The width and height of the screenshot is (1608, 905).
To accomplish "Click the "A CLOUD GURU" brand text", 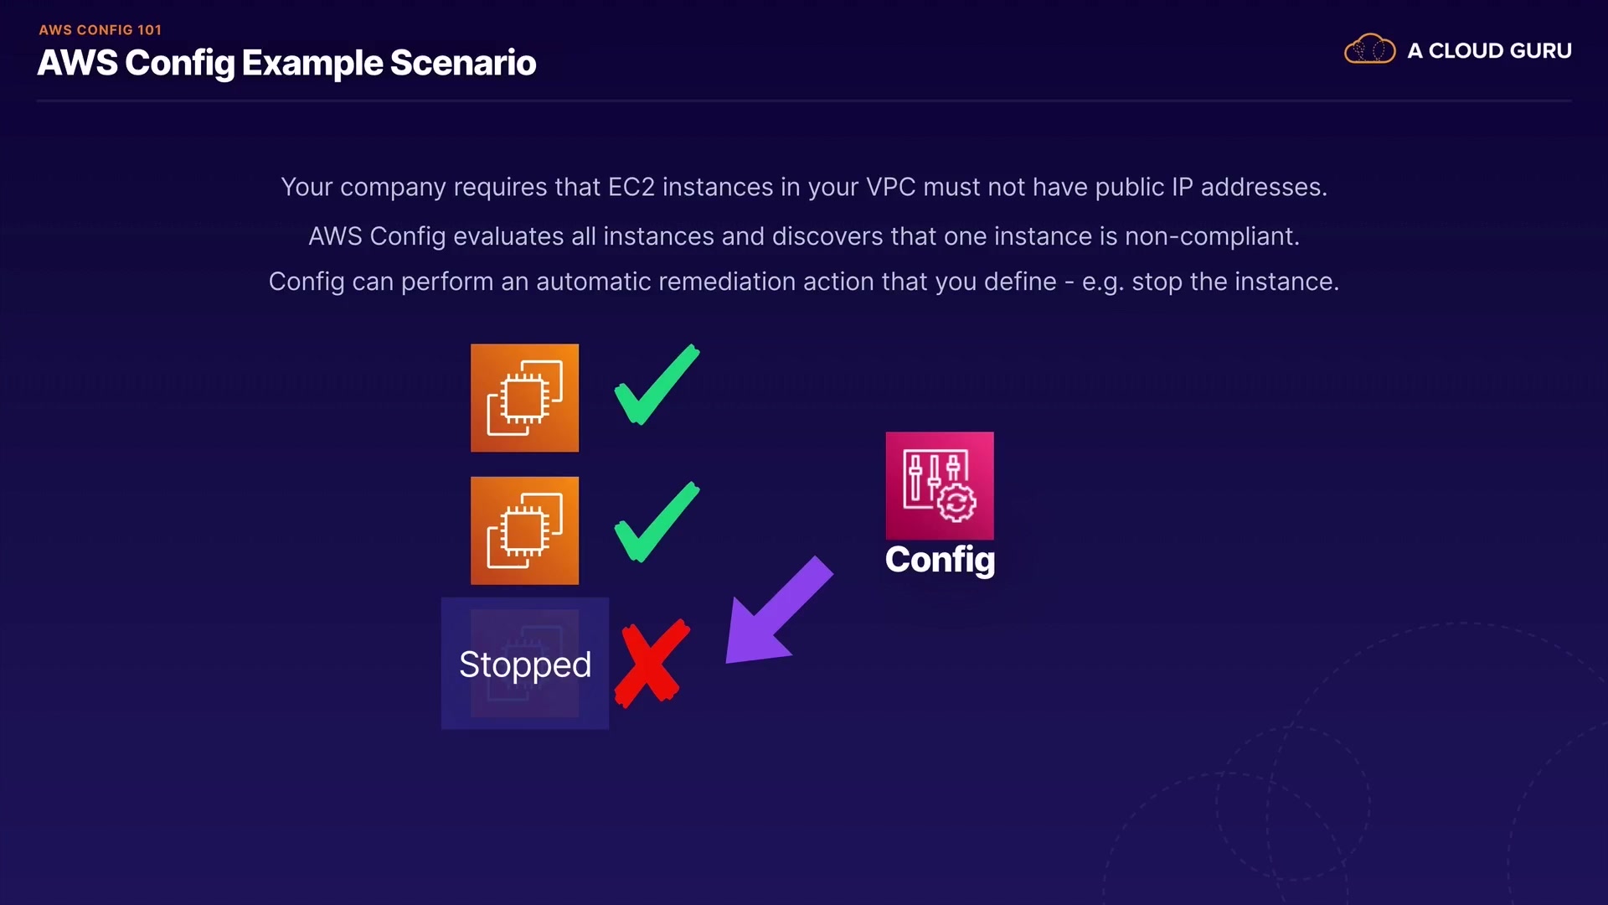I will (x=1489, y=51).
